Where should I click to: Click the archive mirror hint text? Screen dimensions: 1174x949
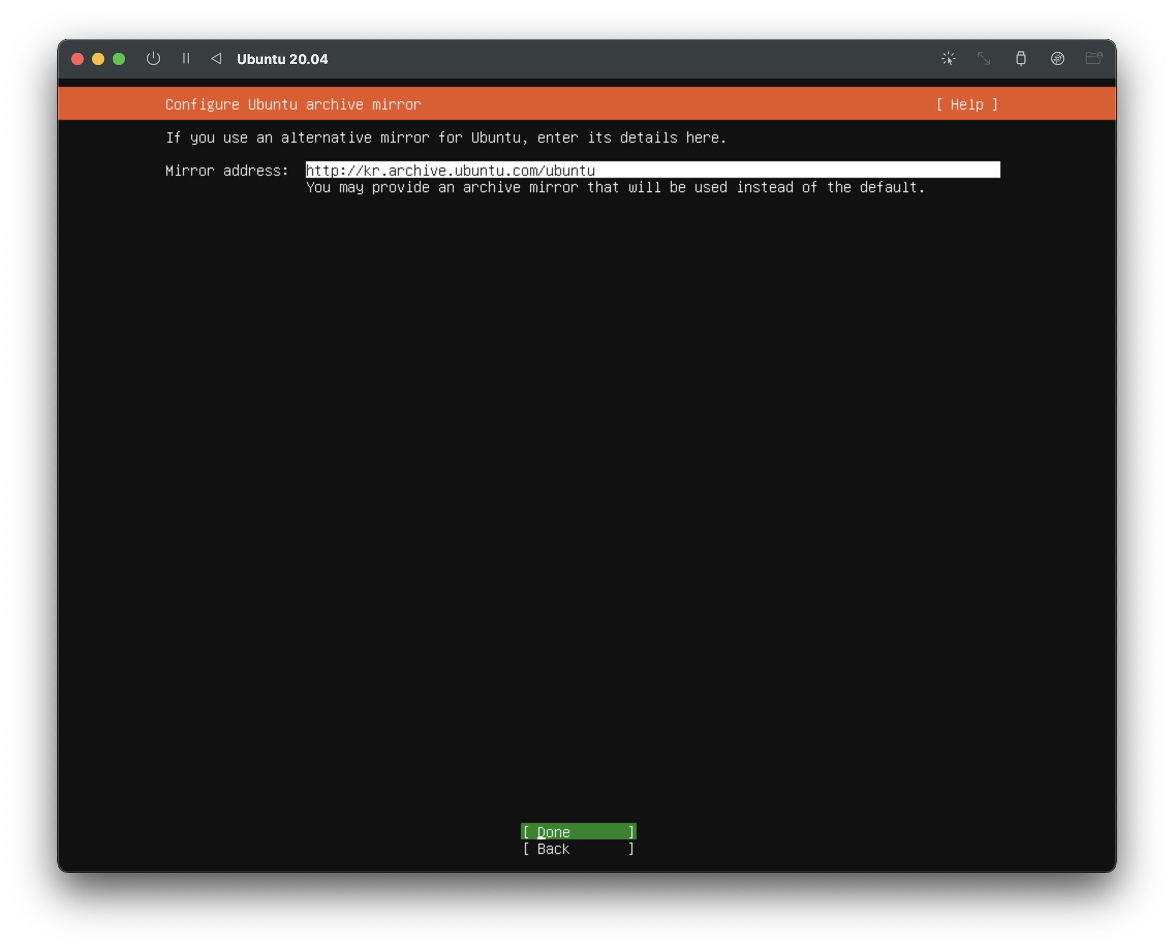(615, 188)
